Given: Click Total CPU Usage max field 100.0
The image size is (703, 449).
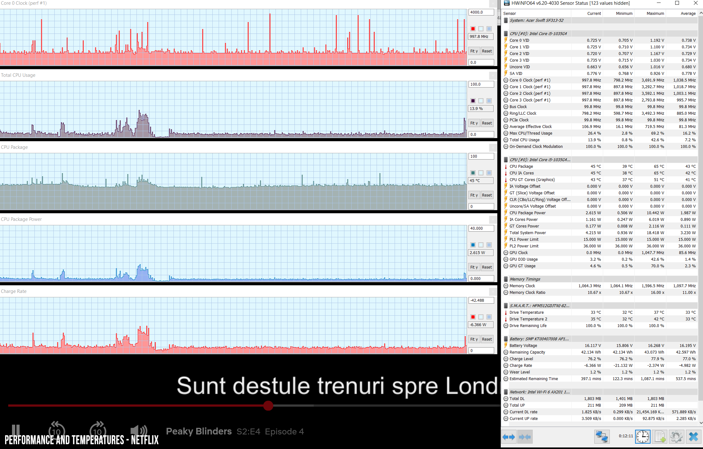Looking at the screenshot, I should pyautogui.click(x=481, y=84).
